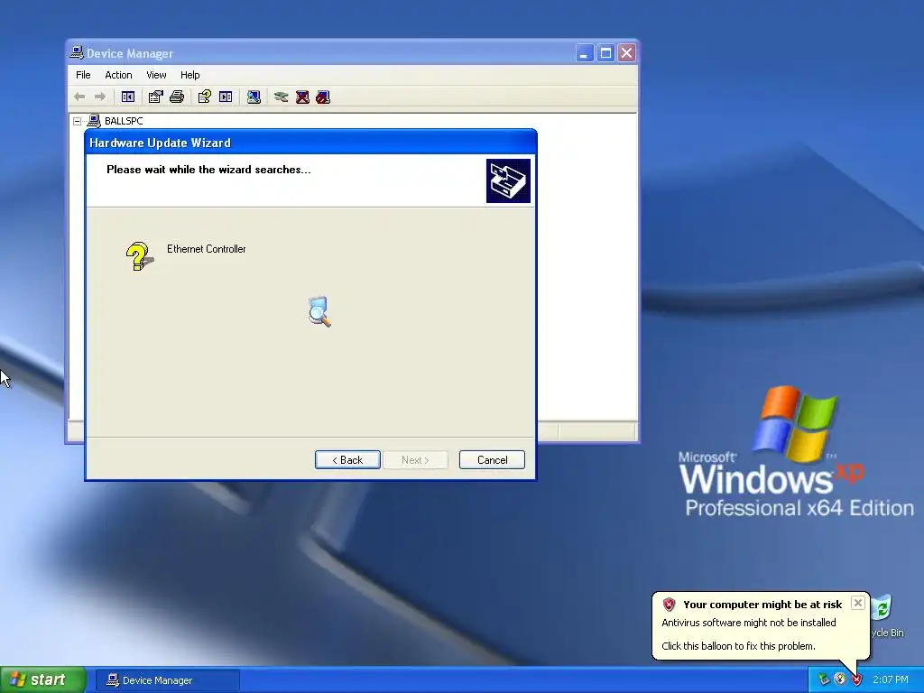Click the Disable device toolbar icon
The width and height of the screenshot is (924, 693).
coord(323,97)
